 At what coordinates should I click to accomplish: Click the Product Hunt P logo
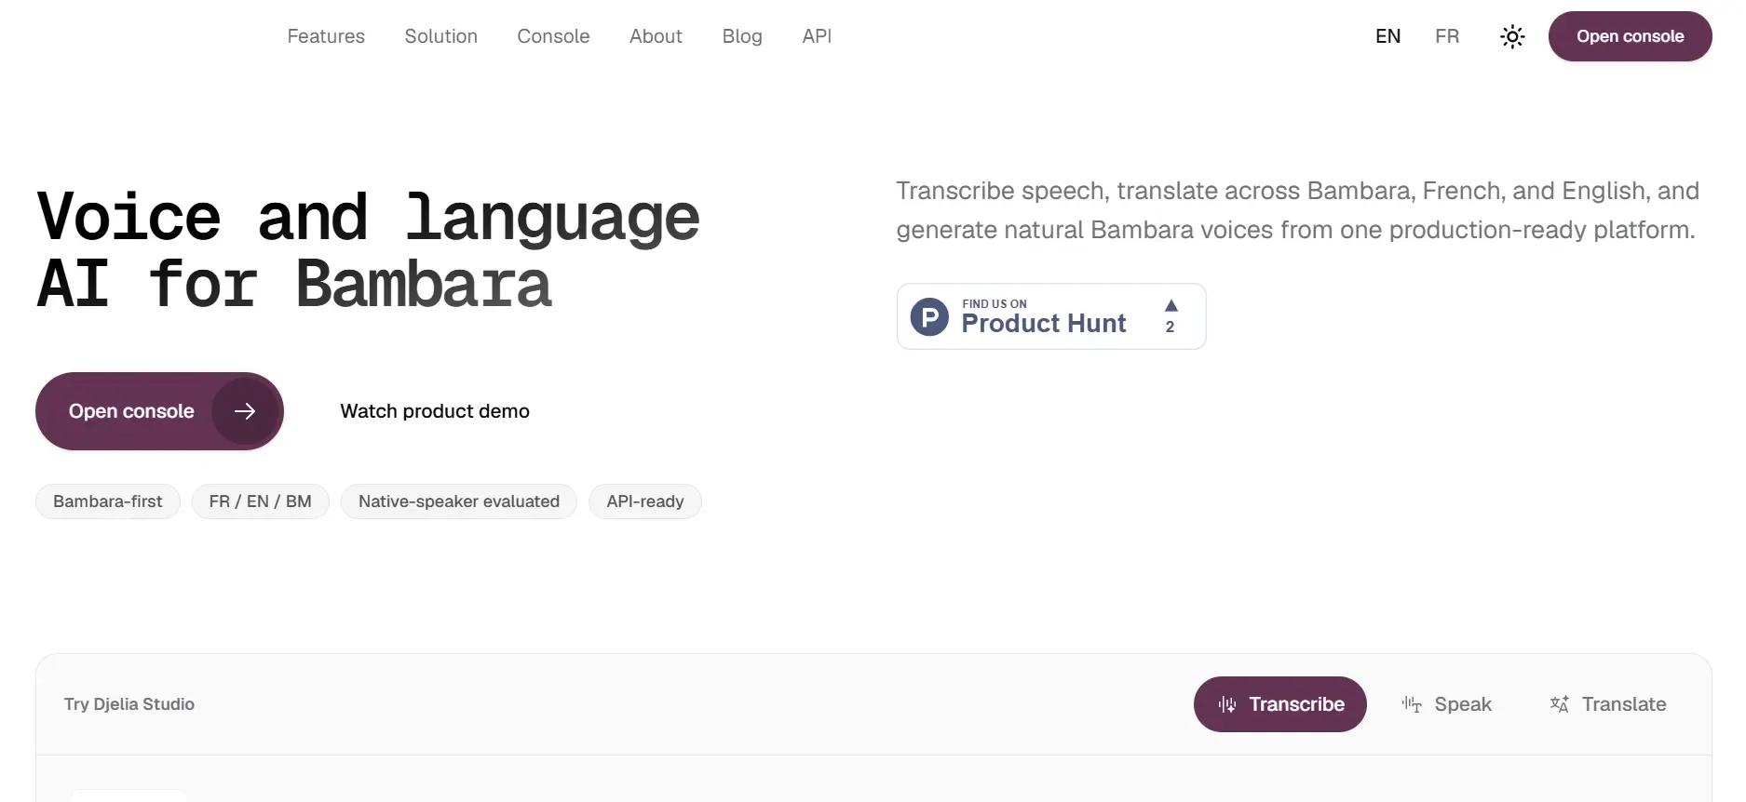pyautogui.click(x=929, y=317)
